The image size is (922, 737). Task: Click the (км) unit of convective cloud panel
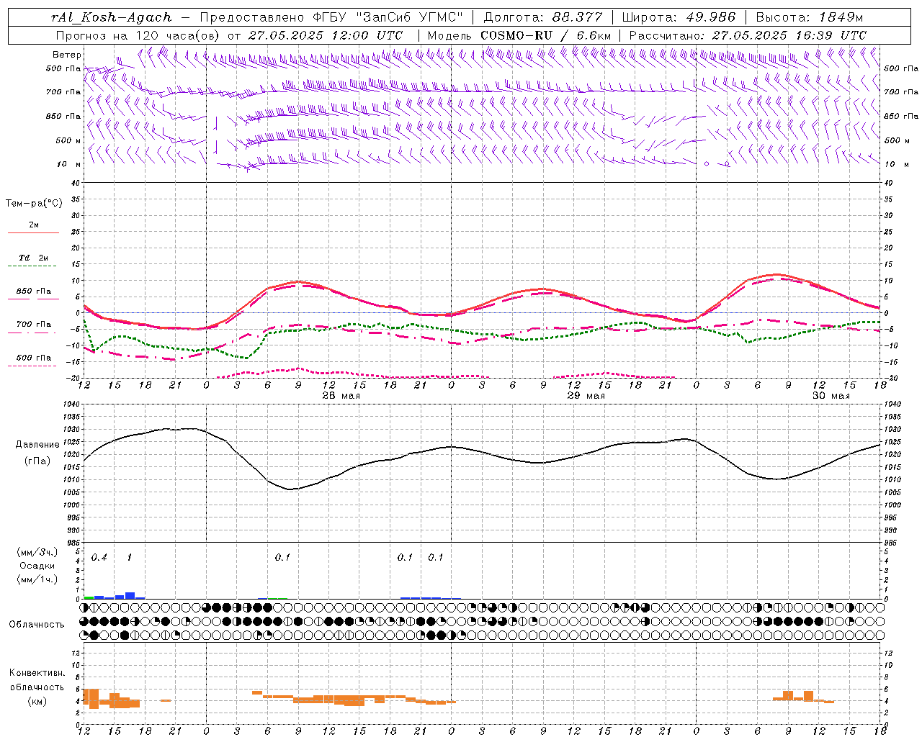click(37, 701)
